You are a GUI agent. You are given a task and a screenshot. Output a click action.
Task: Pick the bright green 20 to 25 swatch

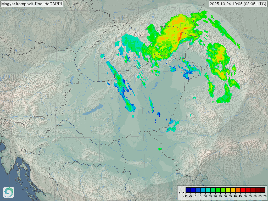pos(218,190)
